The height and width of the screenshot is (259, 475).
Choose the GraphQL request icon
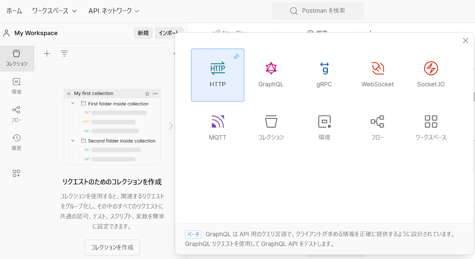click(271, 68)
